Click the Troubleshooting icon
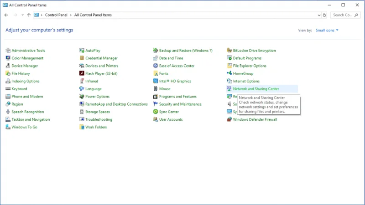Screen dimensions: 365x205 82,119
